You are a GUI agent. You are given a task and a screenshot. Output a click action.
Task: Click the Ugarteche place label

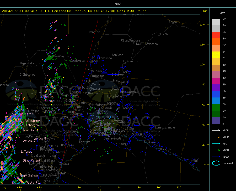tap(71, 132)
